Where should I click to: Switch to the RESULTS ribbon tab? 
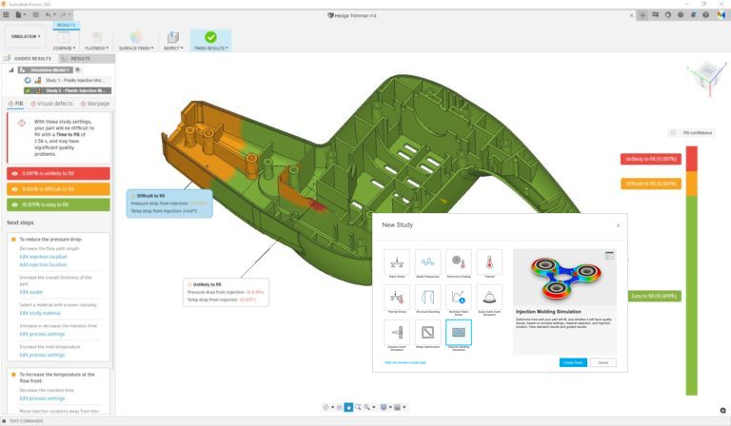pyautogui.click(x=67, y=25)
